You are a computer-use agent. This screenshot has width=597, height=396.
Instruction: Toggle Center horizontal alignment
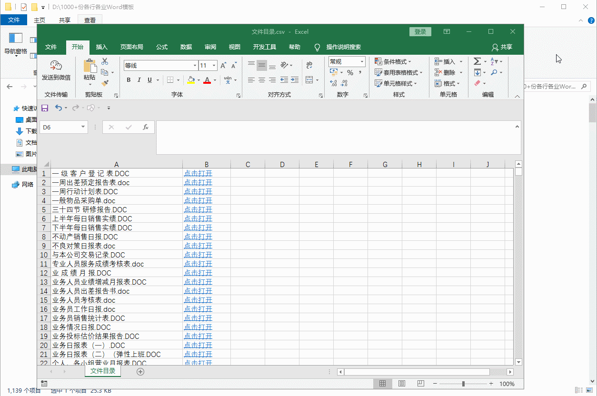click(x=262, y=80)
